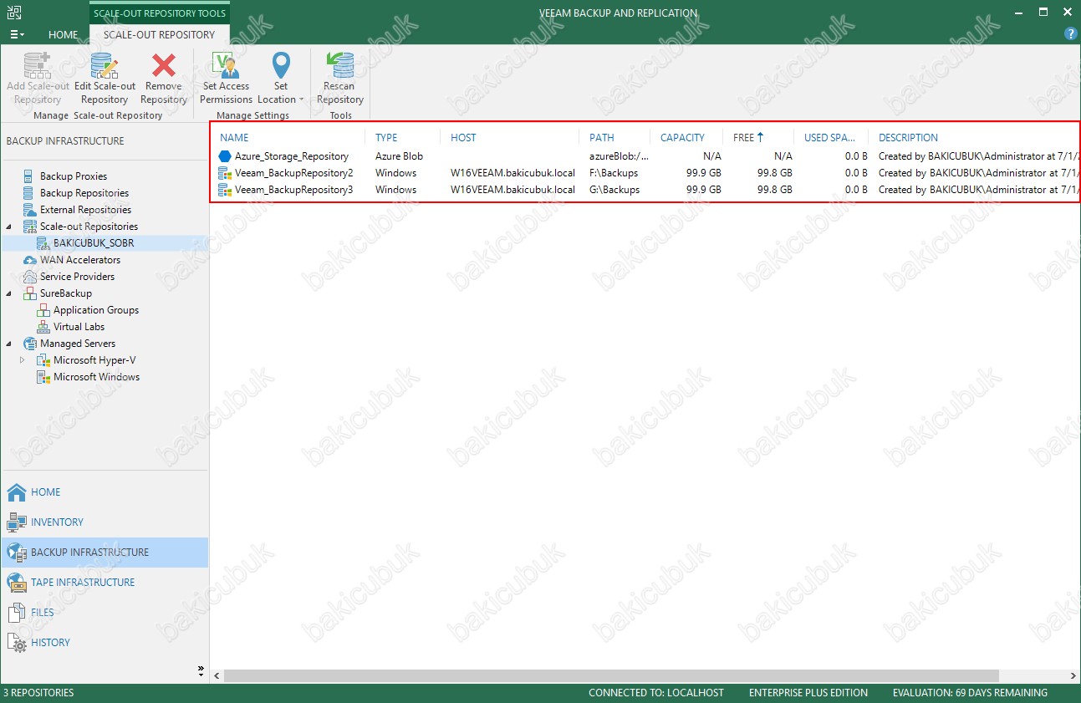
Task: Click the Edit Scale-out Repository icon
Action: (x=105, y=65)
